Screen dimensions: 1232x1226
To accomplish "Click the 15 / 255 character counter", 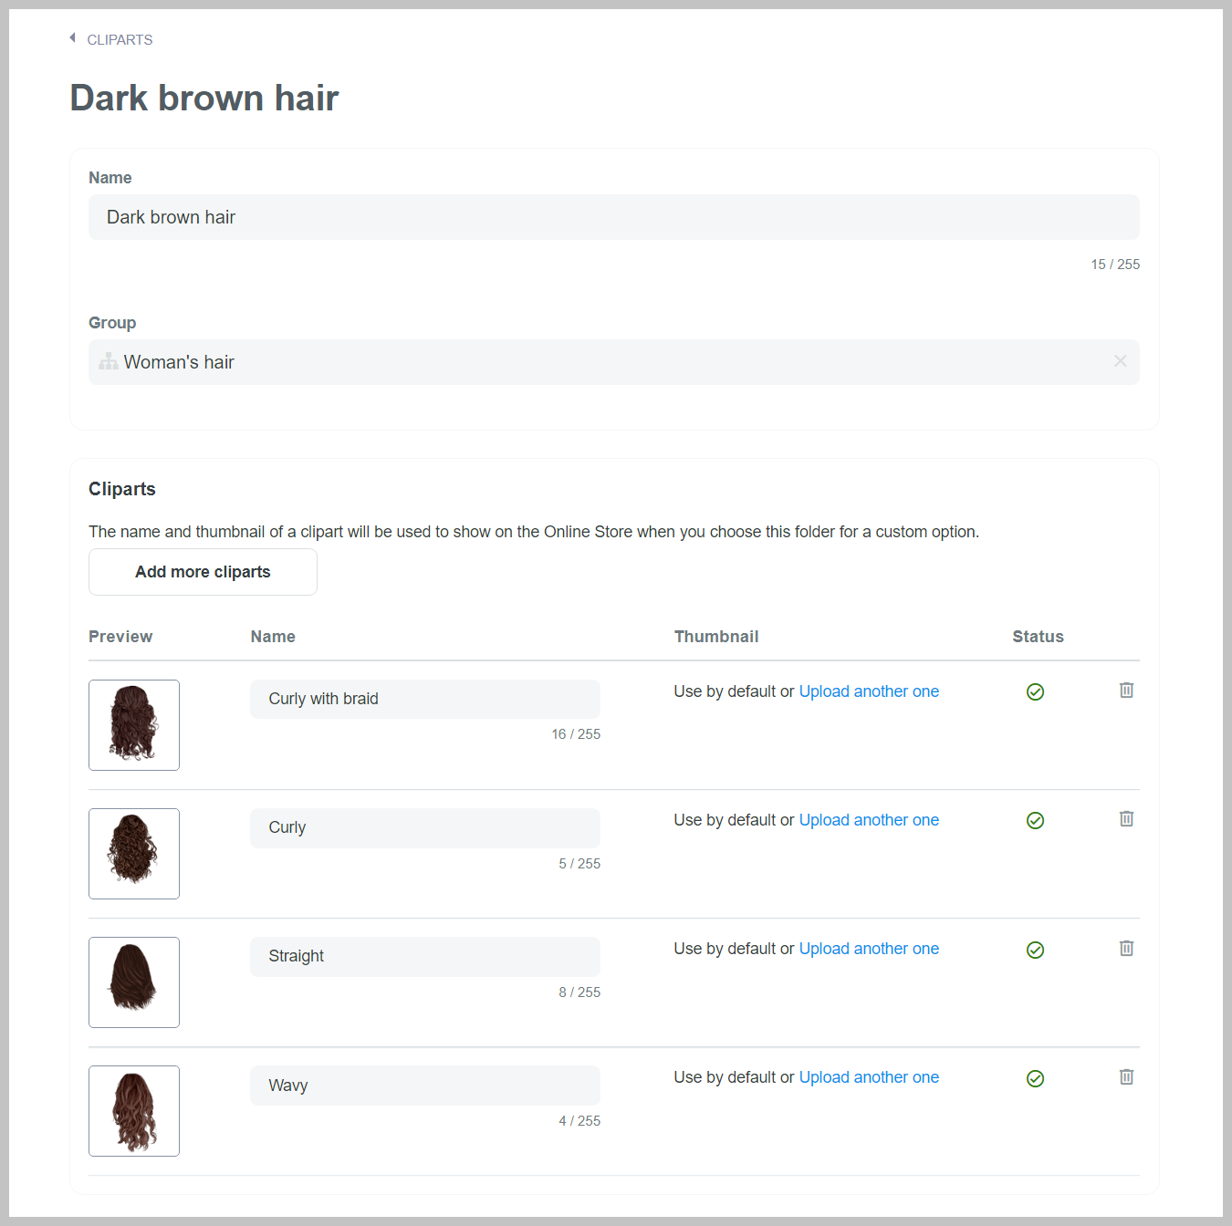I will pyautogui.click(x=1115, y=265).
